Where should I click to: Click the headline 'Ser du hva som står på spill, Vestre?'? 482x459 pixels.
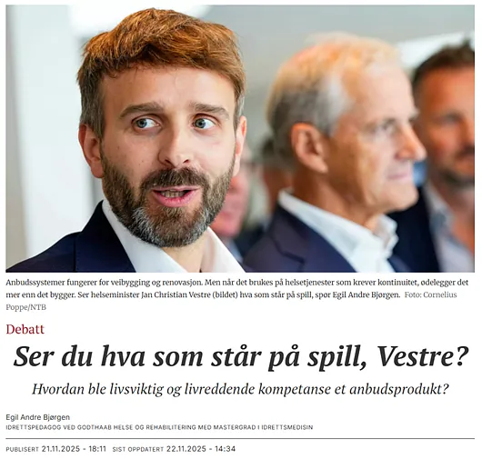(241, 356)
